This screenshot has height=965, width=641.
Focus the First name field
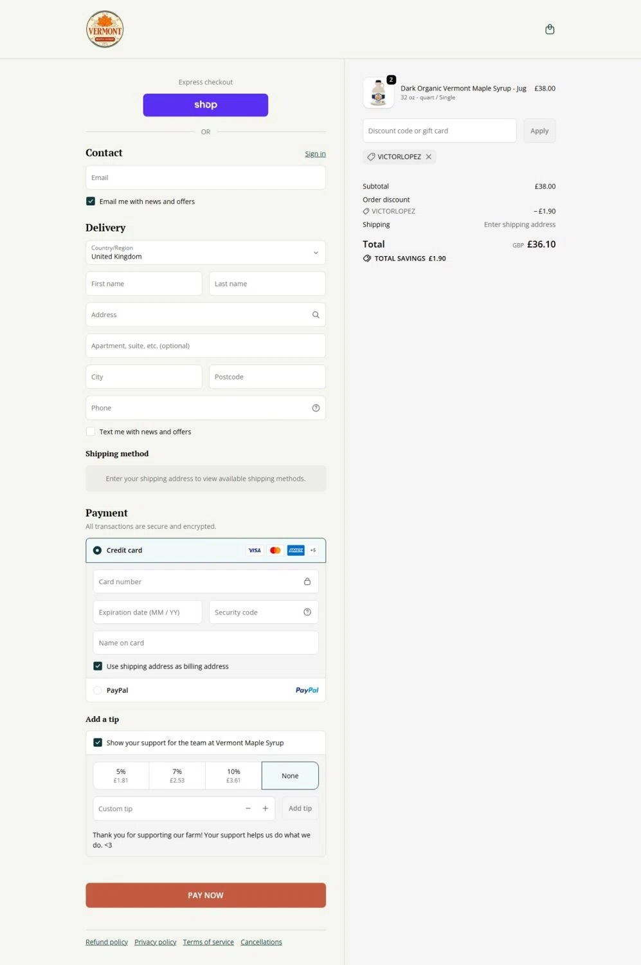pyautogui.click(x=144, y=284)
